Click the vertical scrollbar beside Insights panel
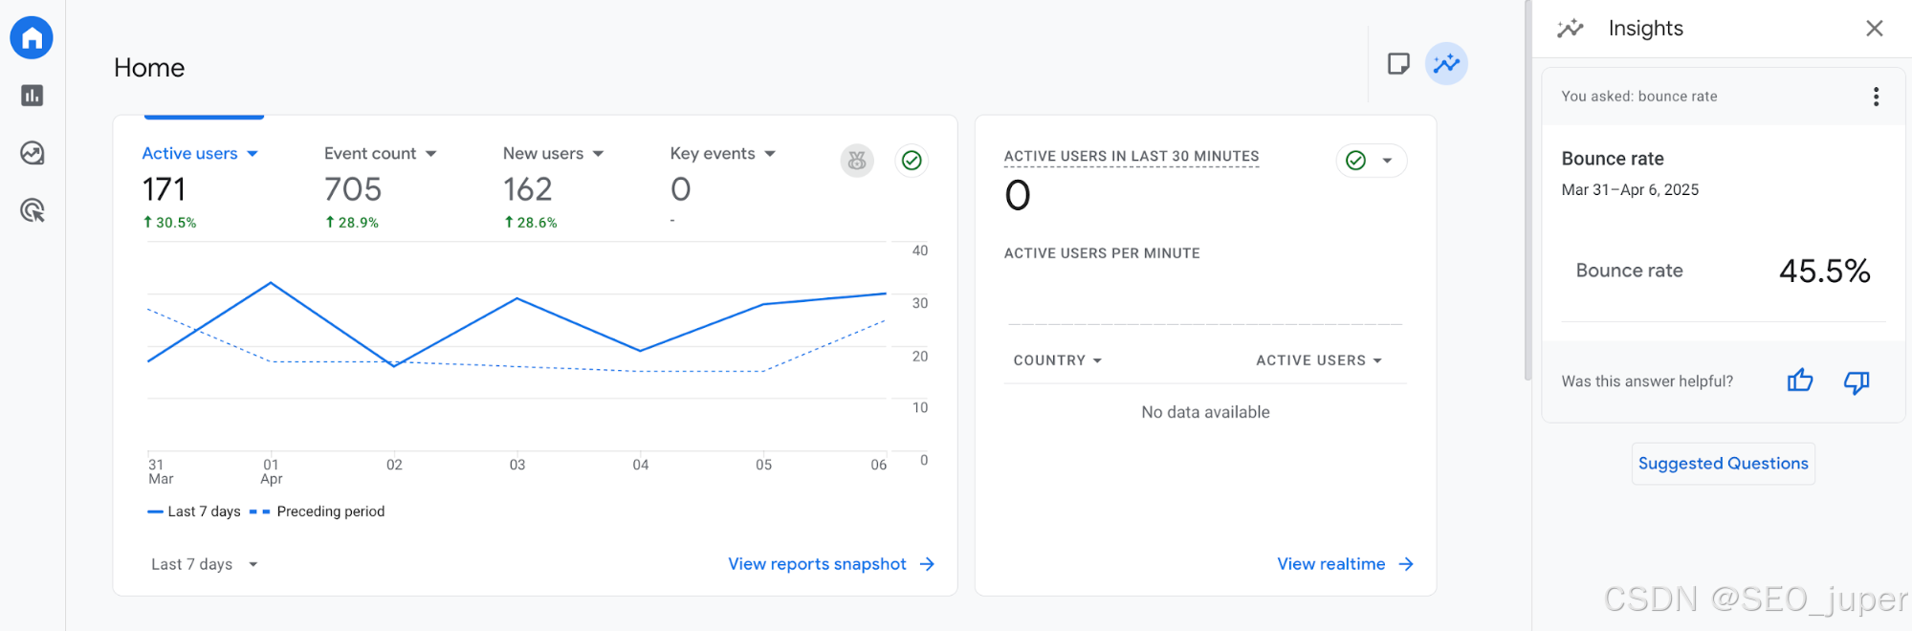The image size is (1912, 631). point(1527,191)
